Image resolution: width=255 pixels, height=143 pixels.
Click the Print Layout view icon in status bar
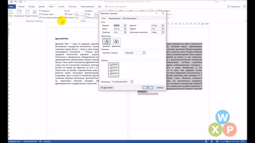tap(212, 141)
